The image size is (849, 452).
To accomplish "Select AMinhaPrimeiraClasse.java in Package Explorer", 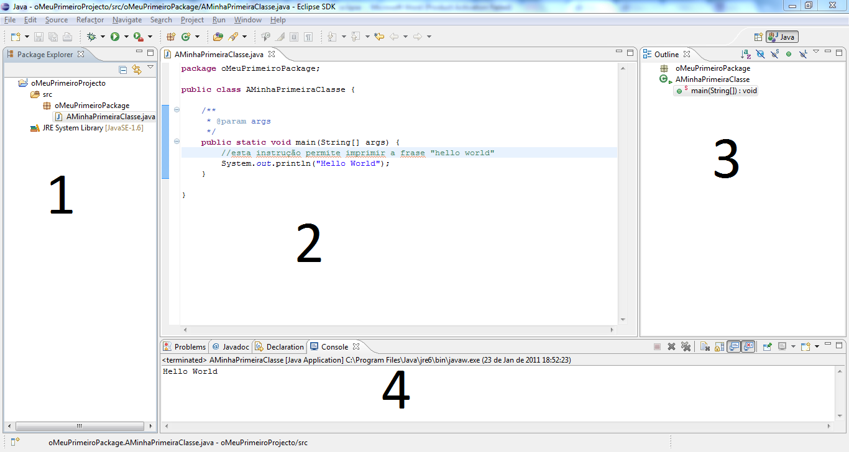I will [105, 117].
